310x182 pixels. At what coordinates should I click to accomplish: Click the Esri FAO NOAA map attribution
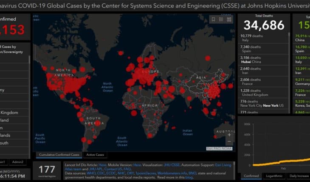coord(220,149)
